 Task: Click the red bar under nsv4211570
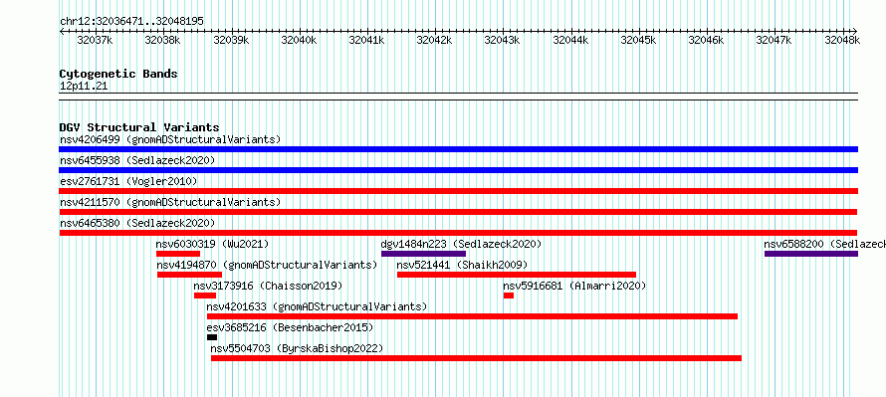point(458,212)
